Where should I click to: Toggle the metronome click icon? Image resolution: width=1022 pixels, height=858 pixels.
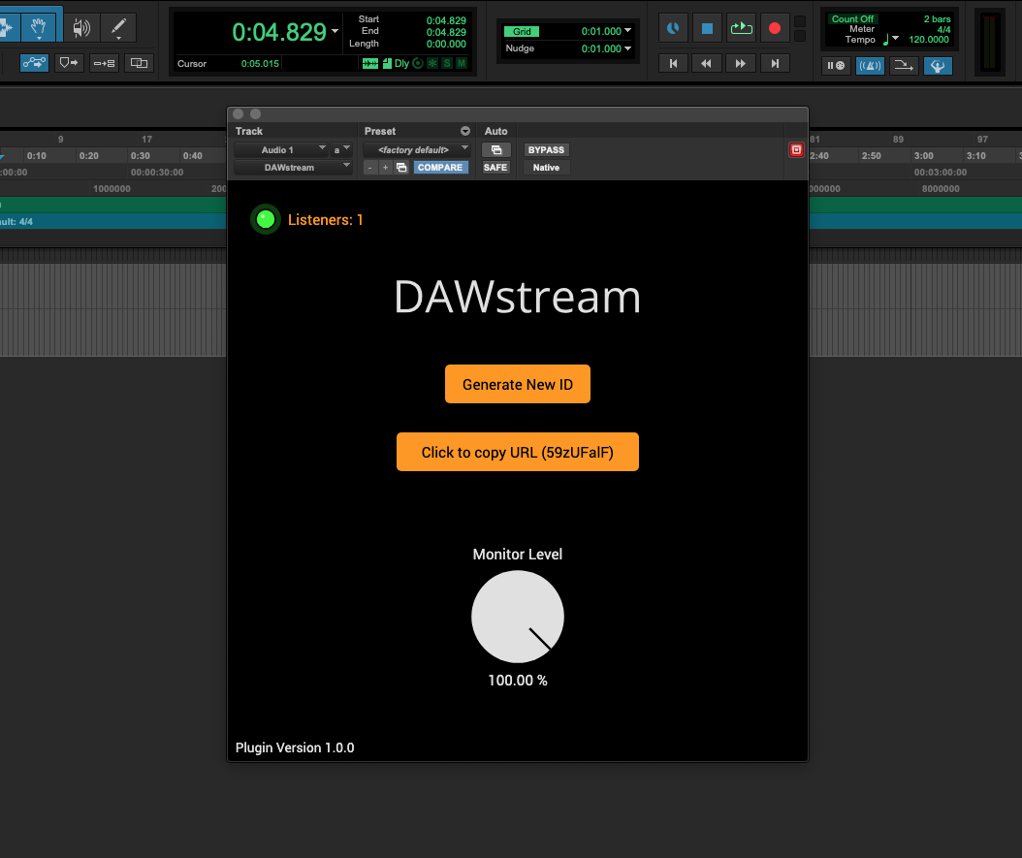(x=870, y=65)
